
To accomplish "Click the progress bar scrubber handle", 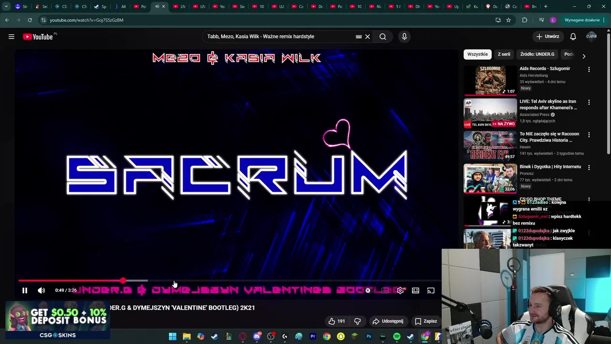I will tap(123, 281).
